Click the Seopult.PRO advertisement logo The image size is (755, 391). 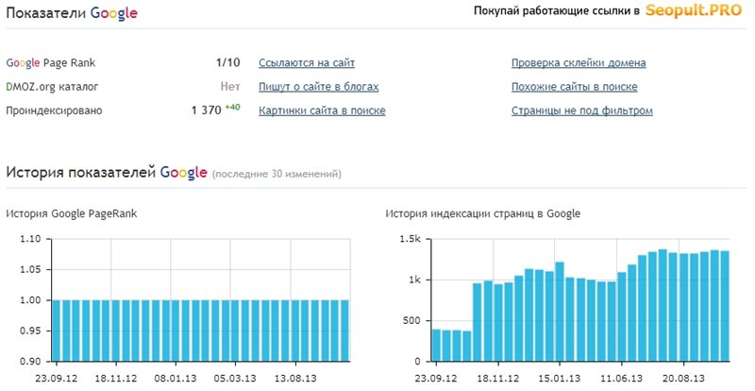694,10
